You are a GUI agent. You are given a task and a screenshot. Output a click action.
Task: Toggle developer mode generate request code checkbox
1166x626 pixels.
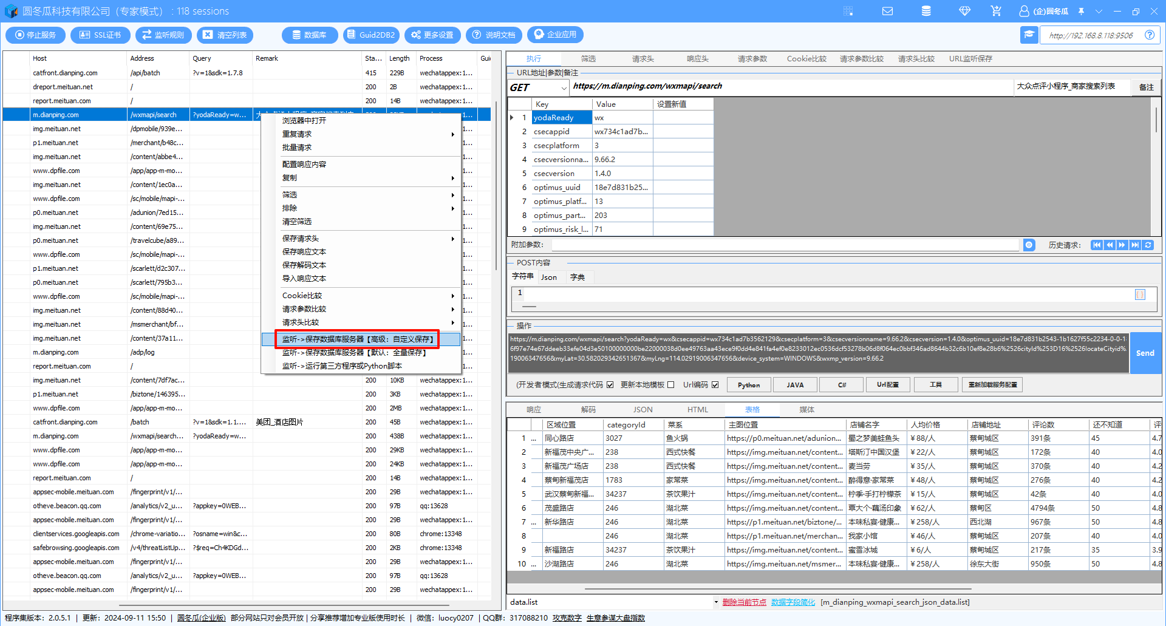click(x=610, y=384)
